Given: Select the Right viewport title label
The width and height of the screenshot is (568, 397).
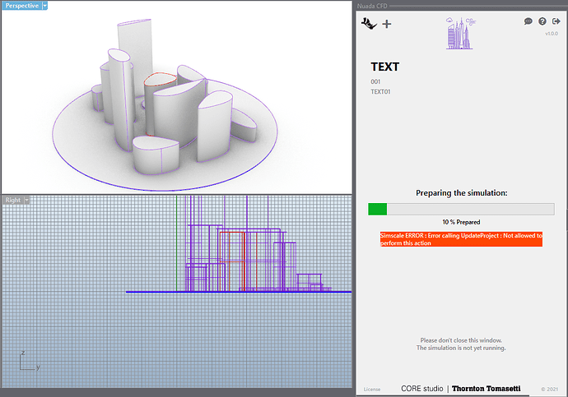Looking at the screenshot, I should [x=13, y=200].
